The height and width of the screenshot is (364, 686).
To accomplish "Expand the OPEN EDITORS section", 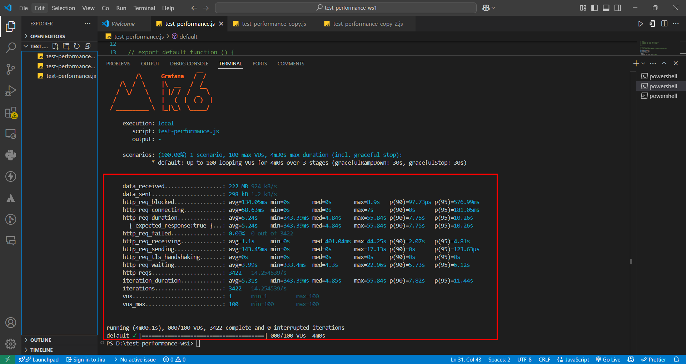I will tap(48, 36).
